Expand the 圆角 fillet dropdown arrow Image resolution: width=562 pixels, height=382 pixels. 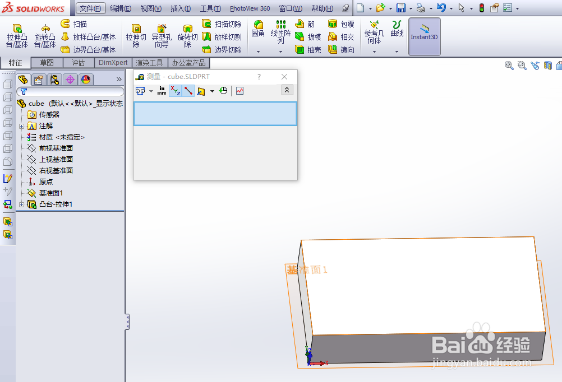pyautogui.click(x=258, y=52)
